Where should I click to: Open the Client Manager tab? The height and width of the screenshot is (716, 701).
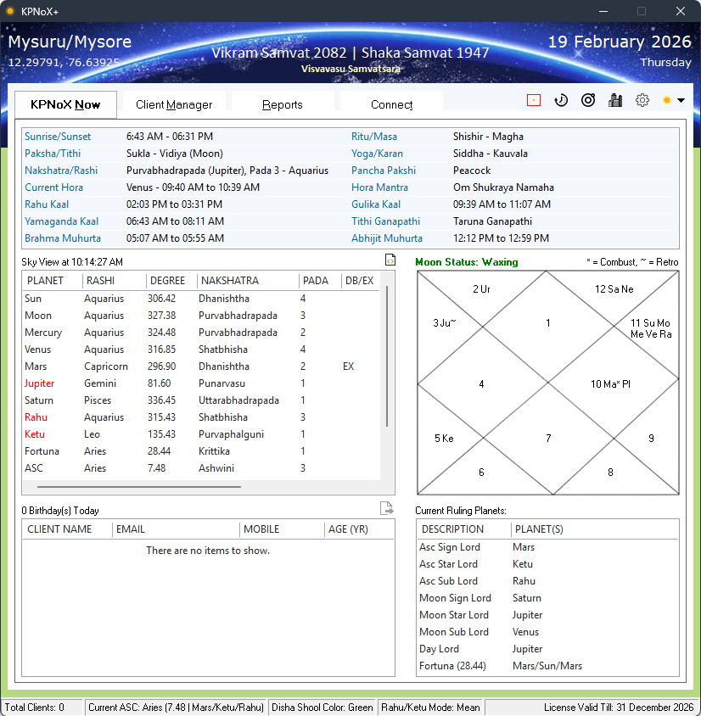(174, 104)
